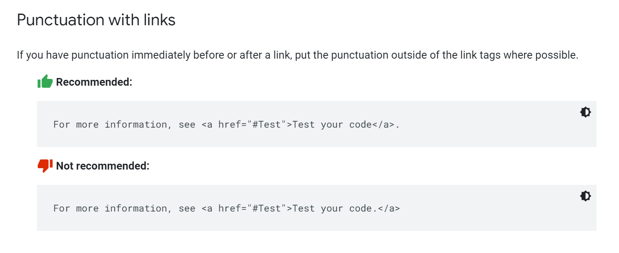619x253 pixels.
Task: Click the red thumbs-down icon
Action: coord(45,166)
